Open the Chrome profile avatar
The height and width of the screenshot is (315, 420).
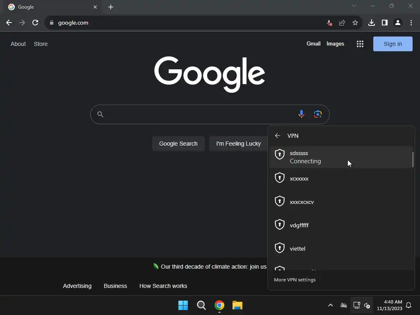coord(398,23)
